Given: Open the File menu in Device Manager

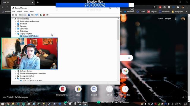Looking at the screenshot, I should [x=14, y=11].
